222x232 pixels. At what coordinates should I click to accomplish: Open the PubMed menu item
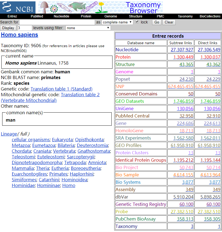click(37, 16)
